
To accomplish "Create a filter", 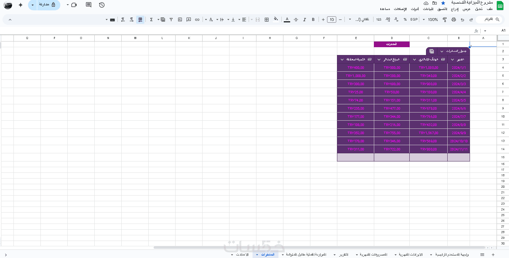I will 171,20.
